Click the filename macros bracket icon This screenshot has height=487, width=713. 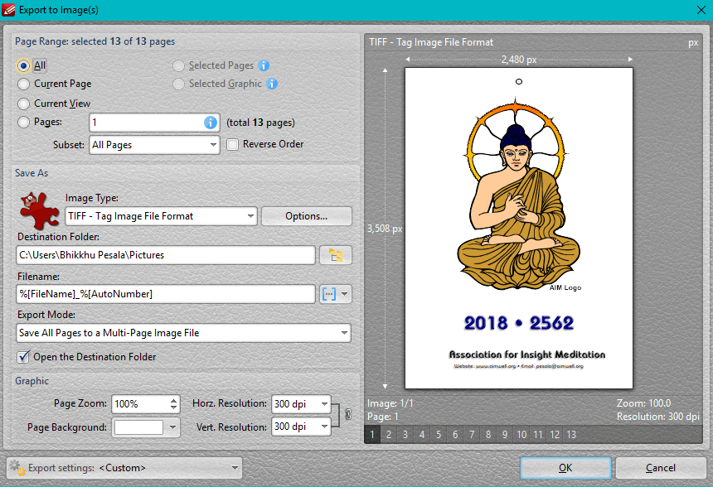tap(329, 294)
